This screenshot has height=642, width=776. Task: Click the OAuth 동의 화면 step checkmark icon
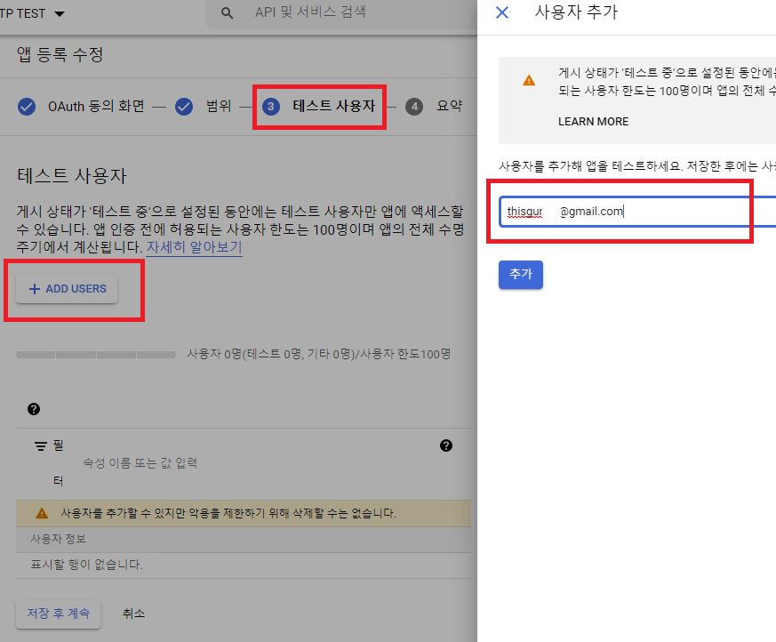tap(27, 107)
